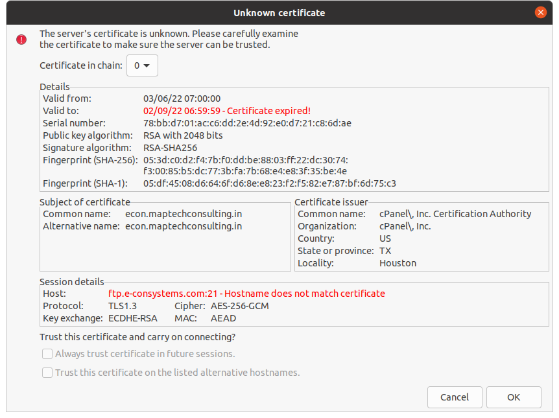Screen dimensions: 559x418
Task: Open the Certificate in chain dropdown
Action: pos(142,65)
